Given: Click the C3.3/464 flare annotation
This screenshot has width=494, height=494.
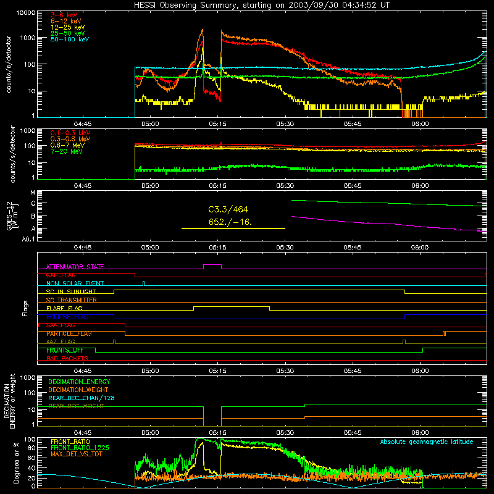Looking at the screenshot, I should (x=228, y=209).
